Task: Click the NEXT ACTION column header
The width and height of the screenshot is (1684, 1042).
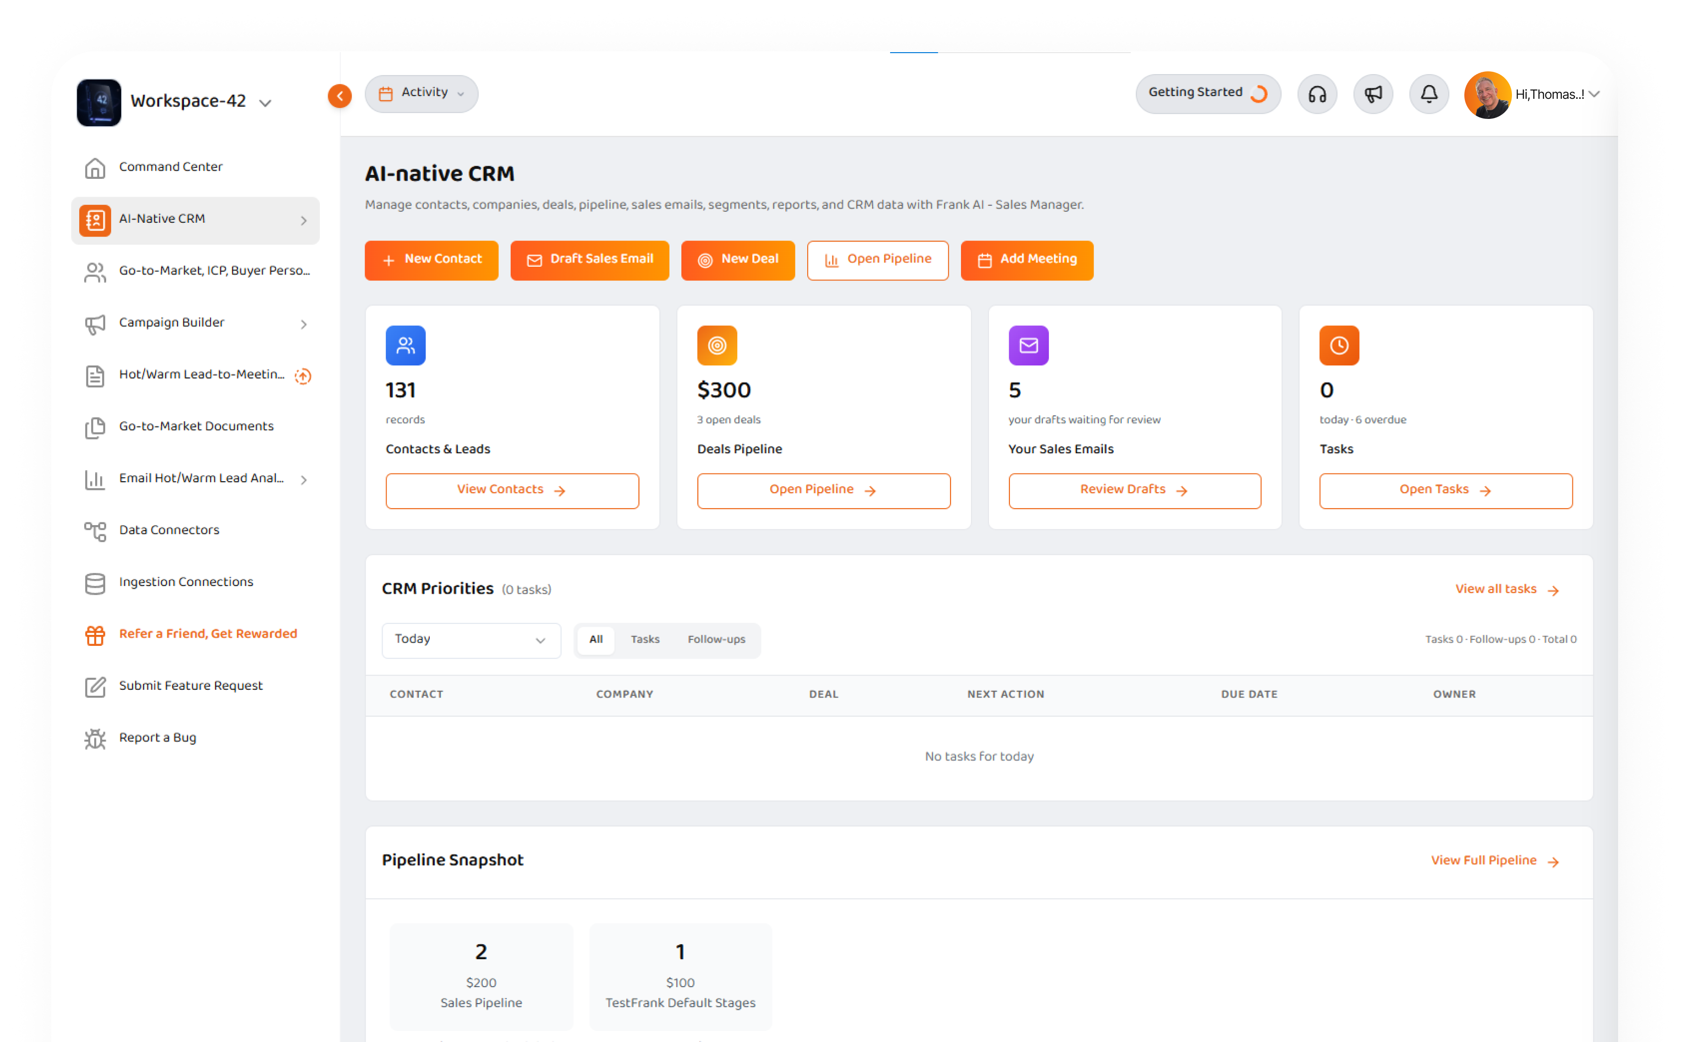Action: [x=1005, y=695]
